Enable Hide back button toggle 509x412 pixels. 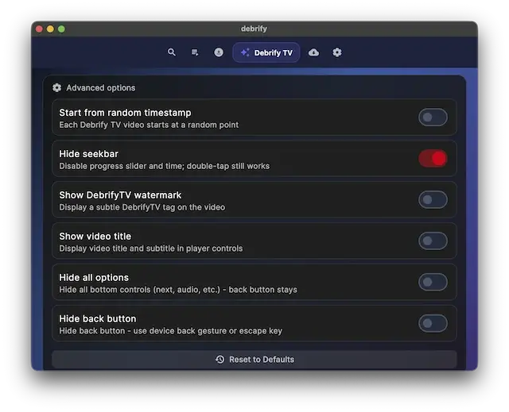(433, 323)
